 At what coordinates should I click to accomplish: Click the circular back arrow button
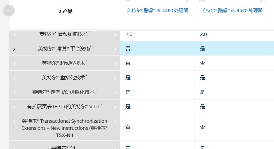(x=9, y=11)
